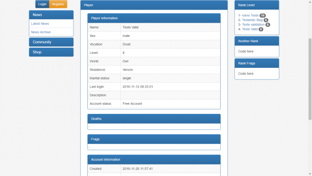Open the News Archive link
This screenshot has height=176, width=312.
pyautogui.click(x=41, y=32)
